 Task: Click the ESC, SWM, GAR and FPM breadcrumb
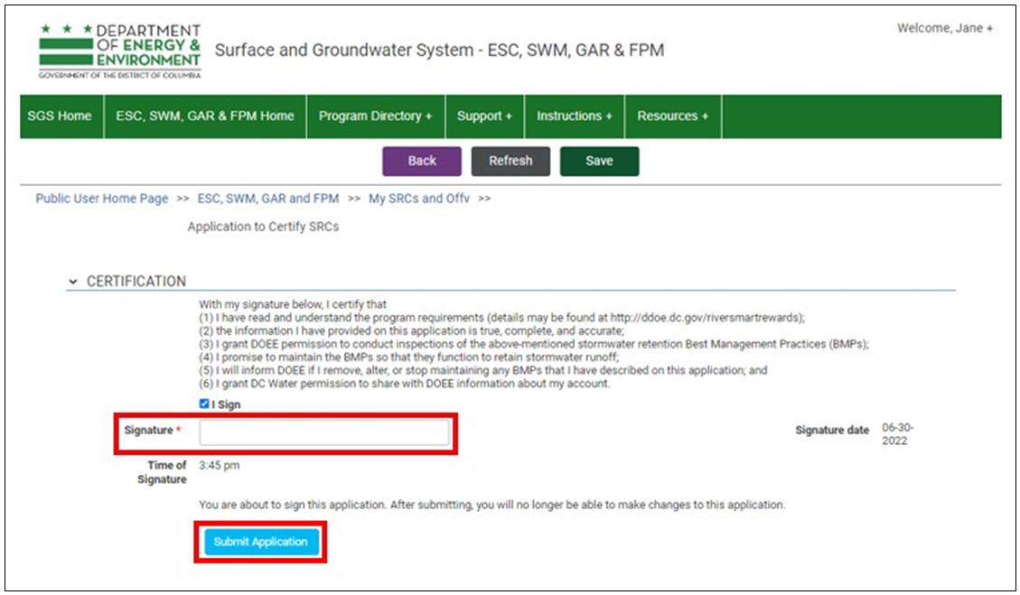point(268,199)
